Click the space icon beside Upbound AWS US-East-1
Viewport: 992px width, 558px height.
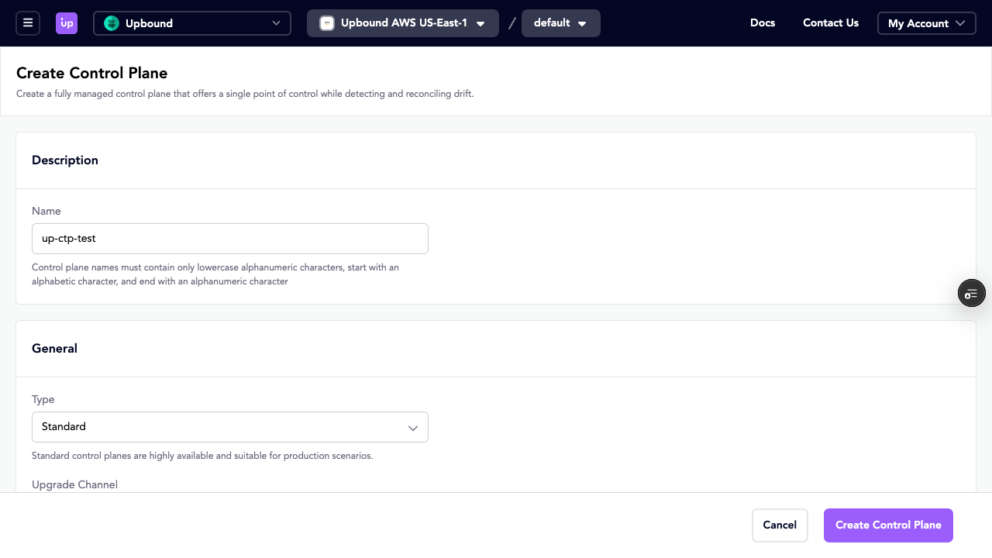[x=327, y=23]
